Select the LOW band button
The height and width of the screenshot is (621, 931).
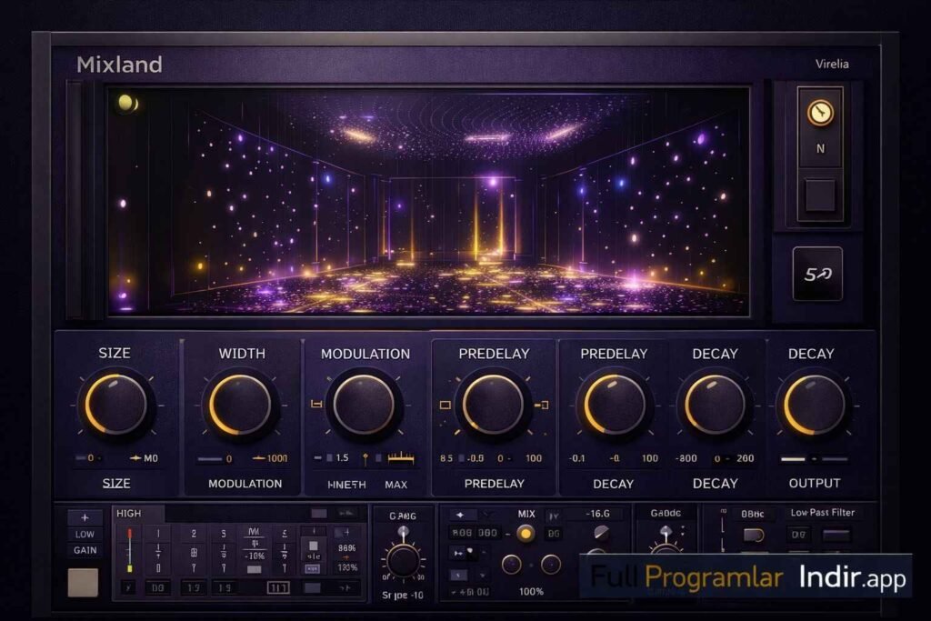click(85, 534)
